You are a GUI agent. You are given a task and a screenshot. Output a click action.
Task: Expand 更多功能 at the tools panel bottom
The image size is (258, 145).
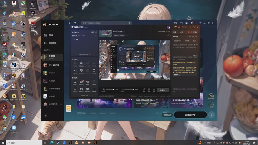pos(84,95)
